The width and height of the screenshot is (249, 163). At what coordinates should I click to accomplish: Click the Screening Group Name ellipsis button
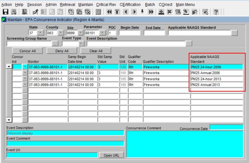click(x=55, y=43)
